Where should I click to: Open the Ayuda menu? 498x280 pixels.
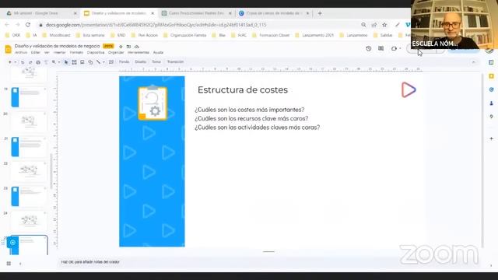(x=158, y=53)
